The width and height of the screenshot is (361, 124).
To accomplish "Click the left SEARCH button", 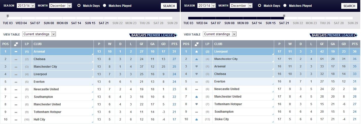I will (x=169, y=6).
